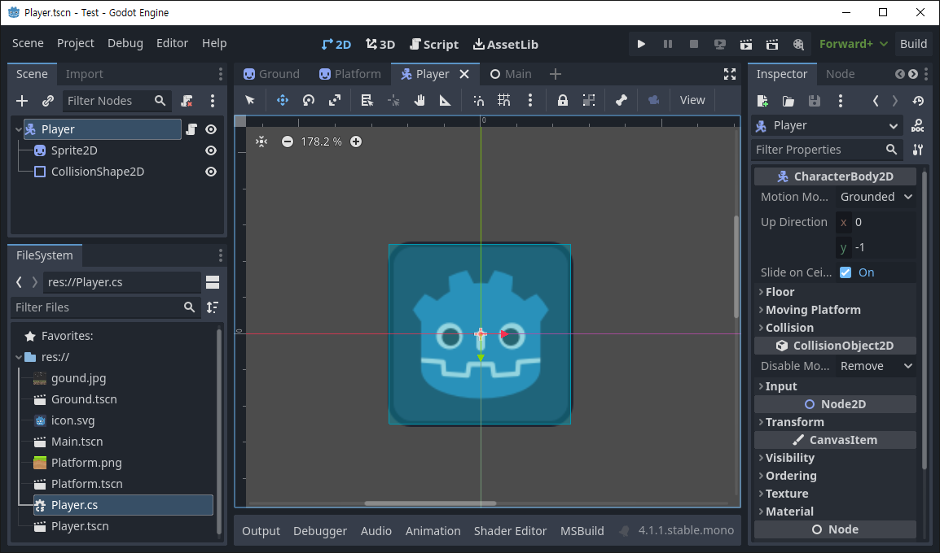Zoom out the 2D viewport
This screenshot has width=940, height=553.
tap(288, 142)
